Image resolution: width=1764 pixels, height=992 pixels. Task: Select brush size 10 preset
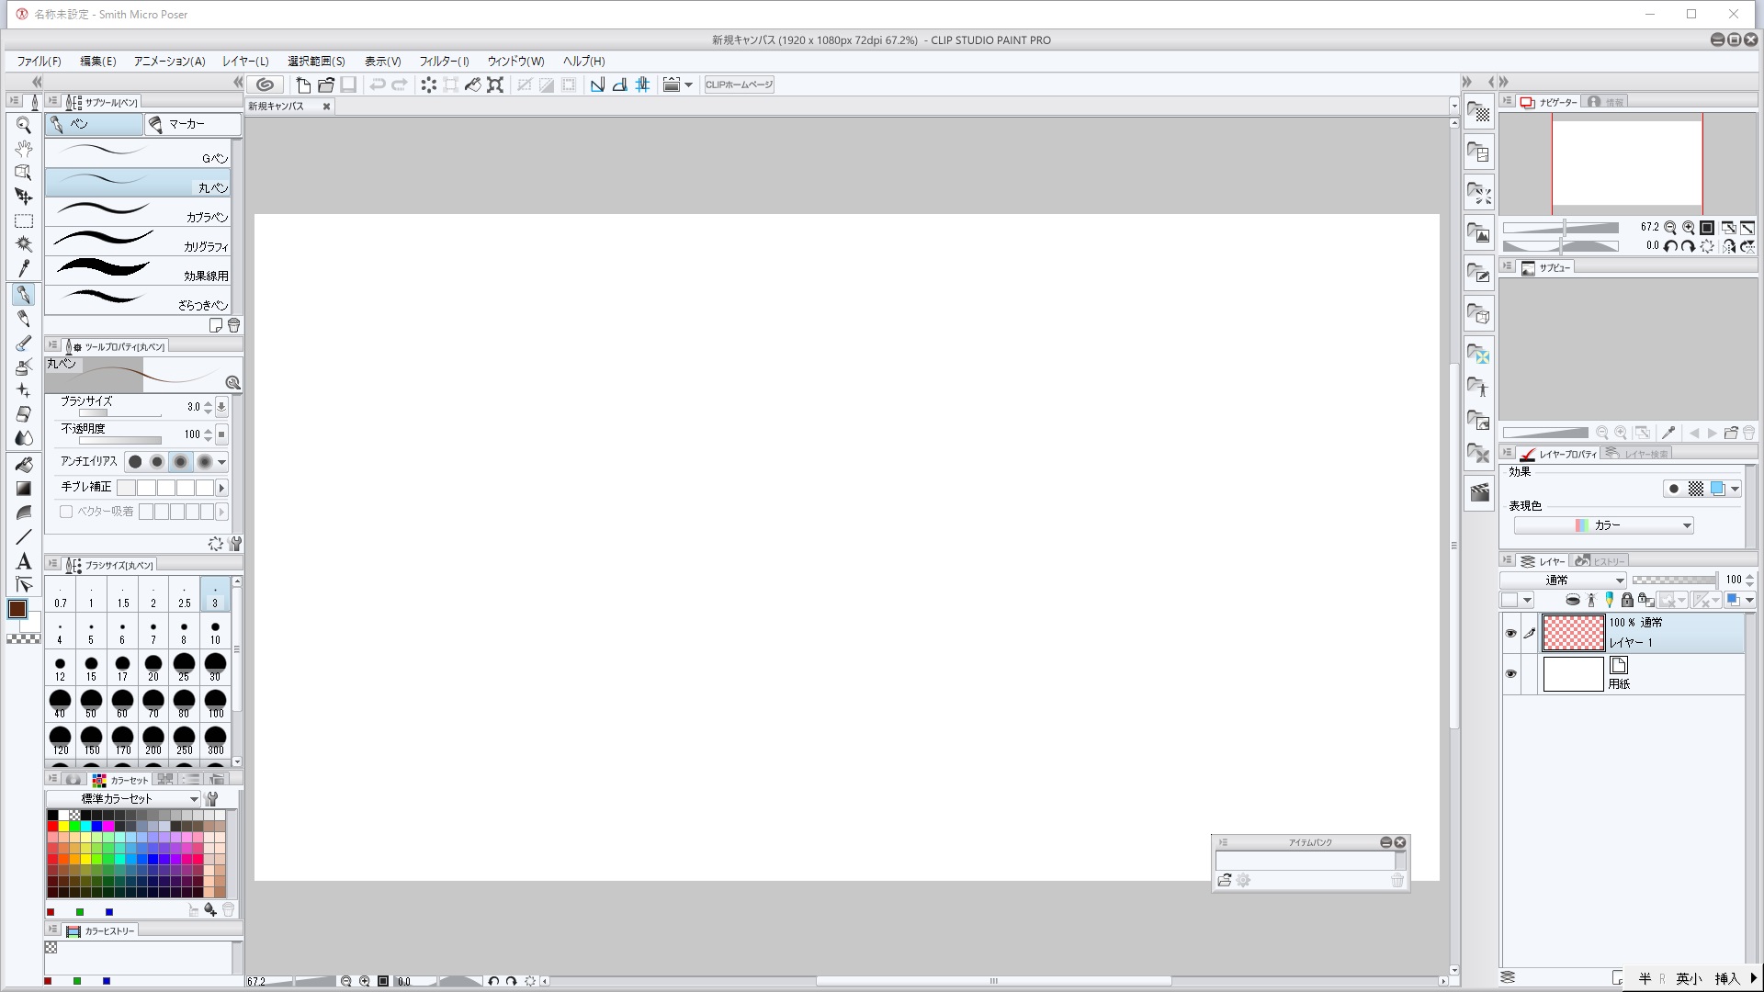tap(215, 632)
